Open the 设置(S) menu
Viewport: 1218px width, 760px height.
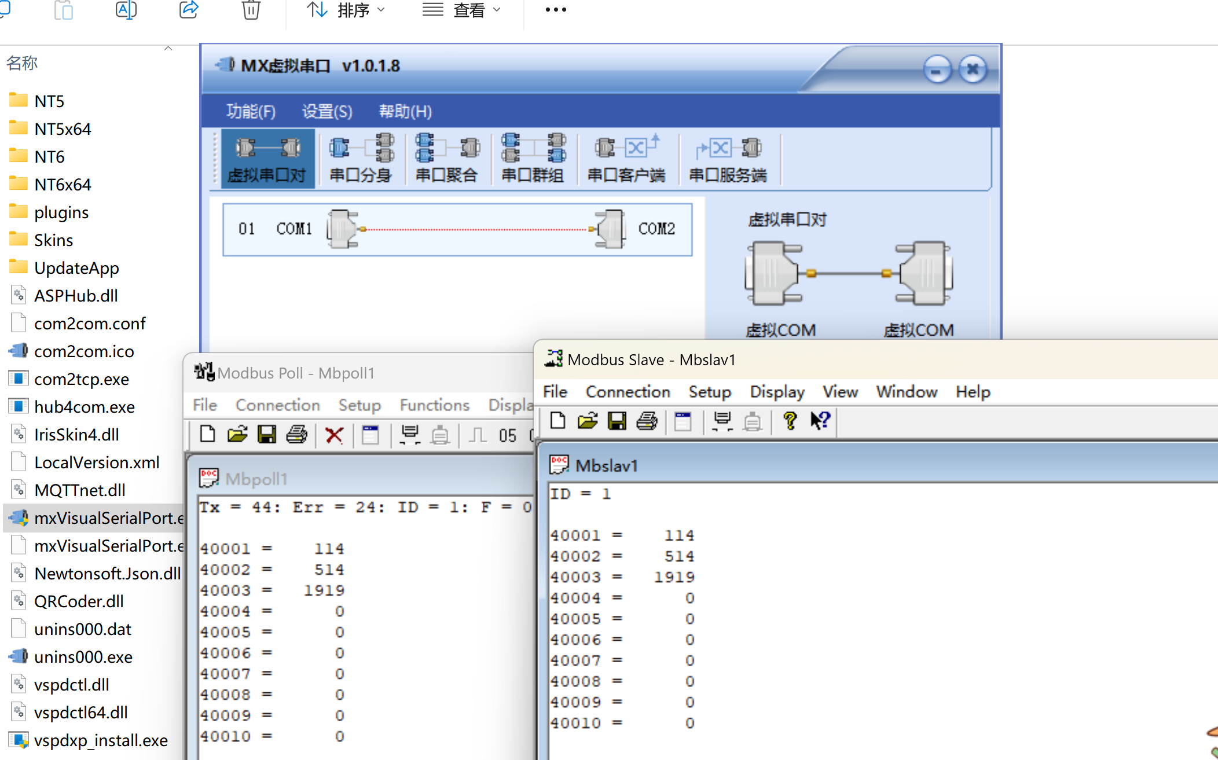click(327, 111)
